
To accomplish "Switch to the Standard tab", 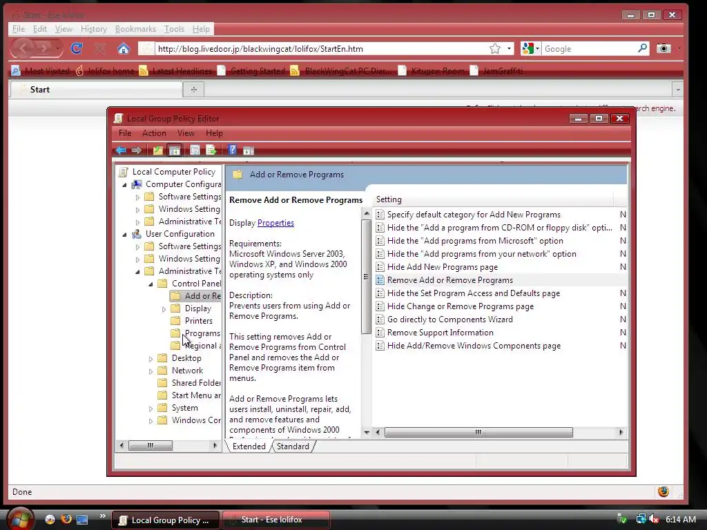I will click(293, 446).
